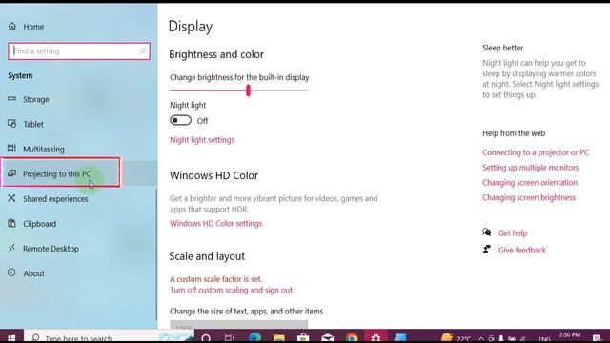Viewport: 610px width, 343px height.
Task: Open Setting up multiple monitors help link
Action: [x=531, y=168]
